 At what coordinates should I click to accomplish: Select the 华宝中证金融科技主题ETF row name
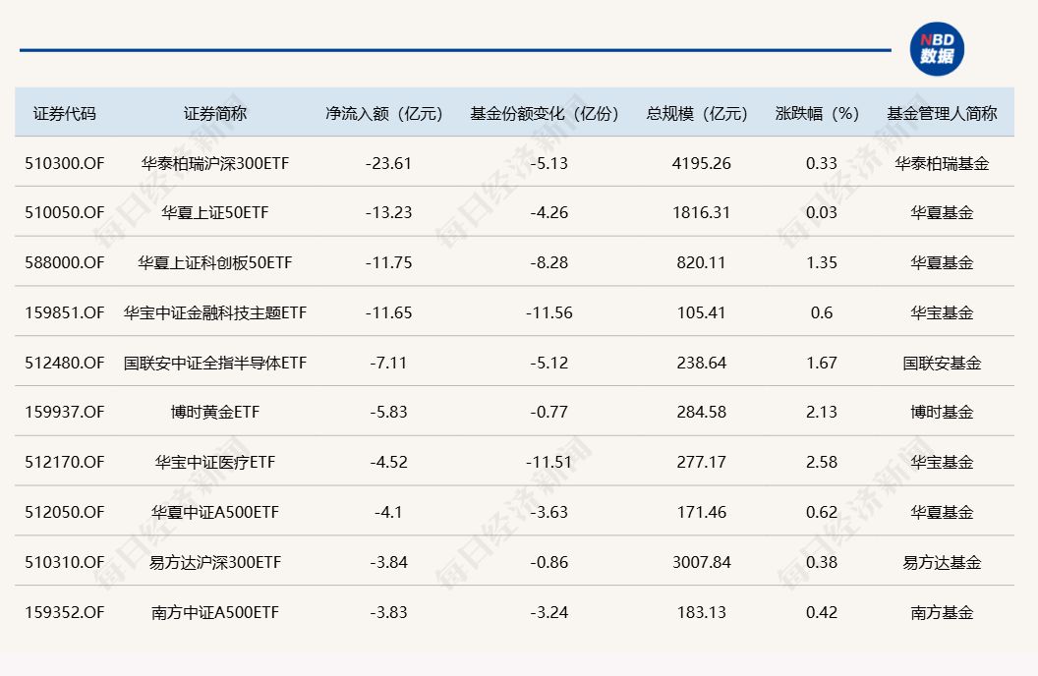(215, 312)
